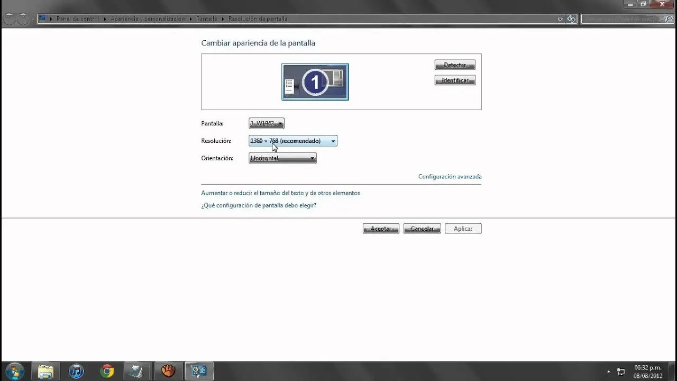This screenshot has width=677, height=381.
Task: Refresh the address bar location
Action: pyautogui.click(x=571, y=19)
